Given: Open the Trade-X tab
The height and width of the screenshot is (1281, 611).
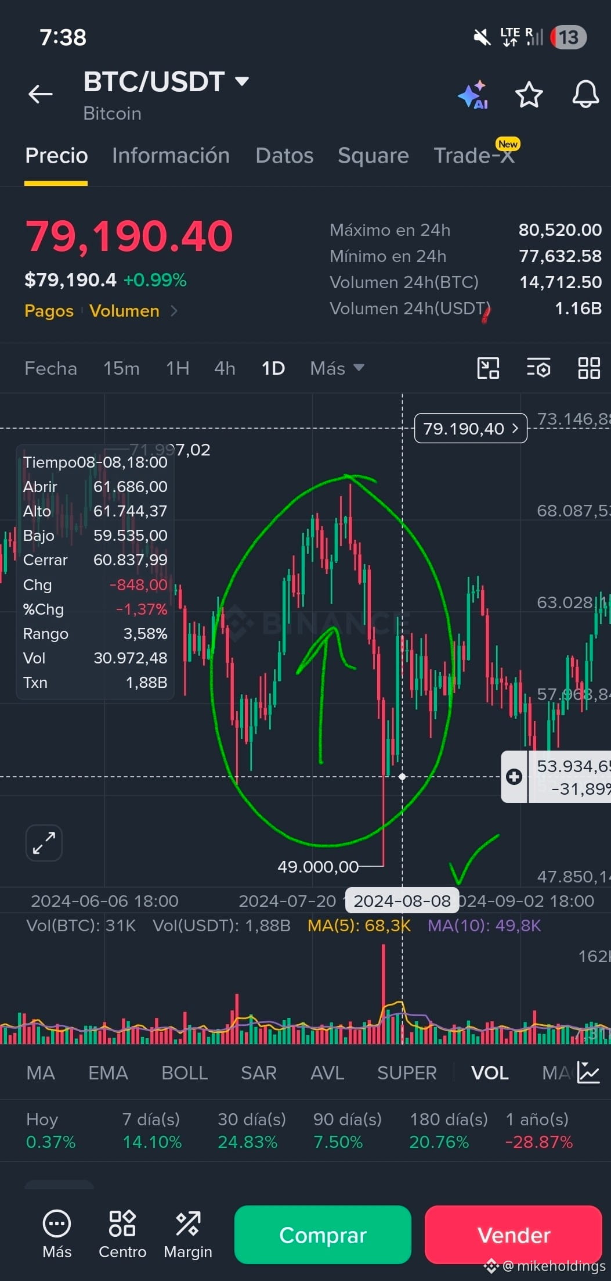Looking at the screenshot, I should tap(475, 156).
